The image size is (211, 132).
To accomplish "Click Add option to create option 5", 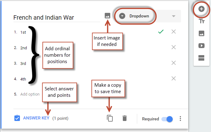I will pos(30,94).
